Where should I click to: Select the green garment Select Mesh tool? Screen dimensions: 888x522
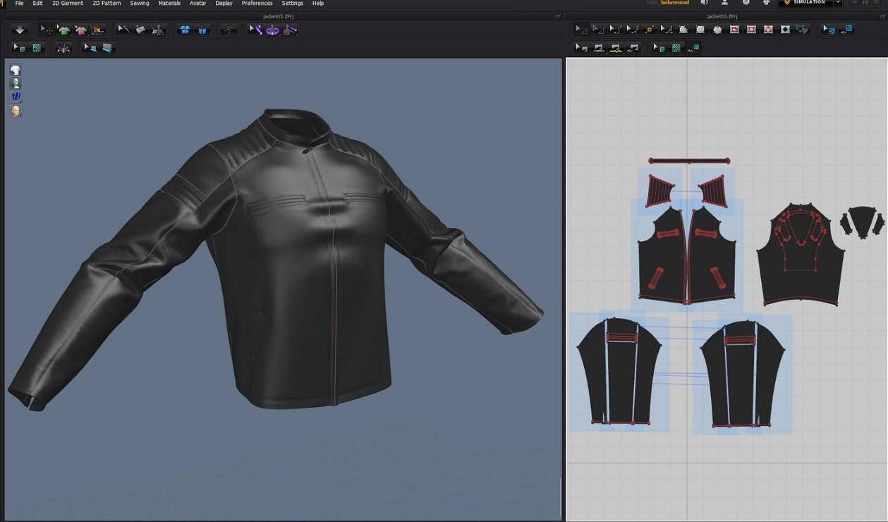coord(63,30)
